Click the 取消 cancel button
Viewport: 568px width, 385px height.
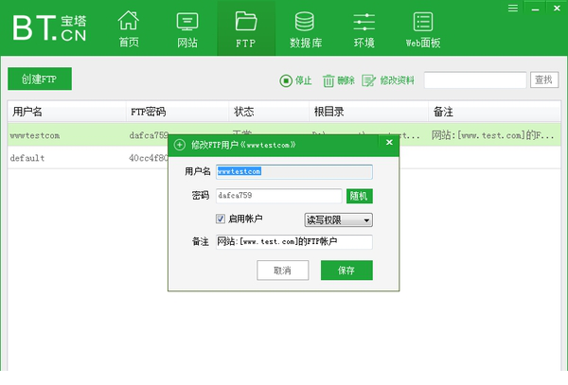pos(282,270)
